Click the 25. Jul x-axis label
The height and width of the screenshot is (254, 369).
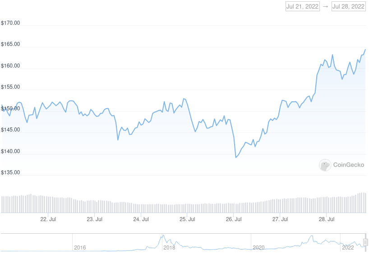pos(187,219)
